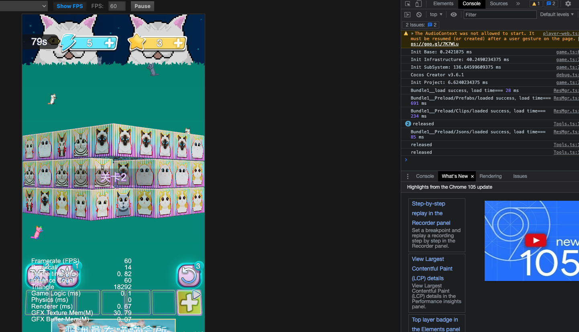The height and width of the screenshot is (332, 579).
Task: Click the energy count '5'
Action: pyautogui.click(x=90, y=43)
